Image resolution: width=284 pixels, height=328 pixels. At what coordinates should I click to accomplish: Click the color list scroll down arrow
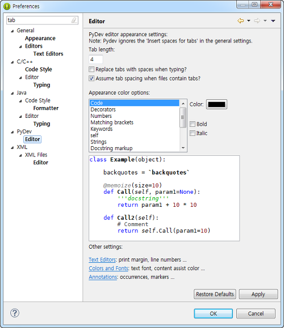[183, 148]
